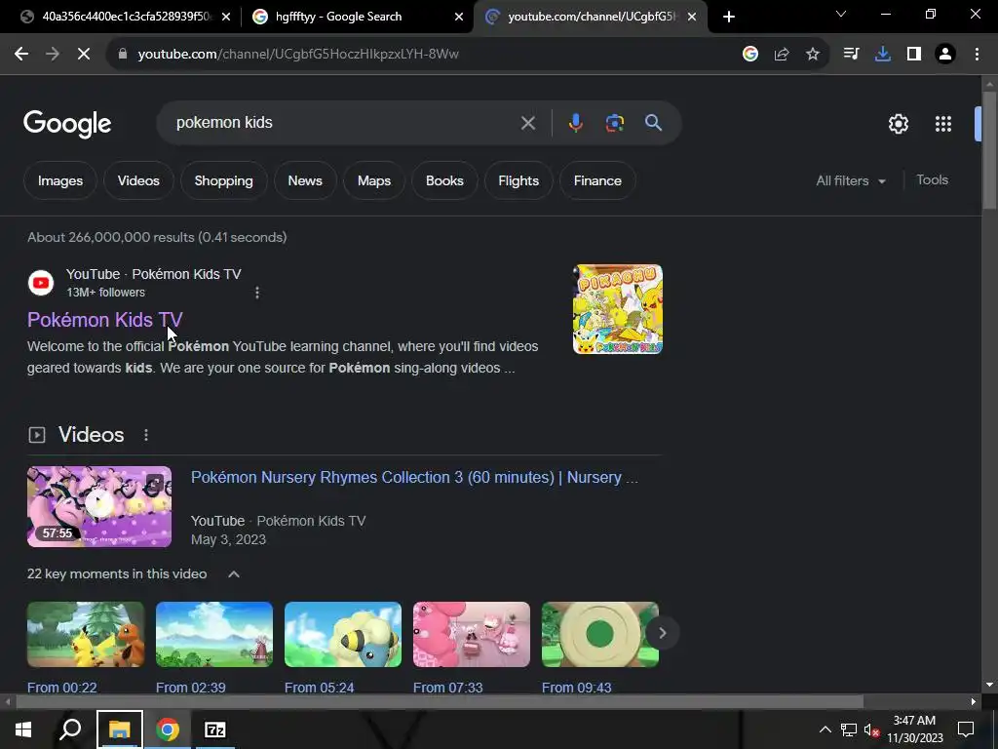Show next key moments with arrow

[x=662, y=633]
